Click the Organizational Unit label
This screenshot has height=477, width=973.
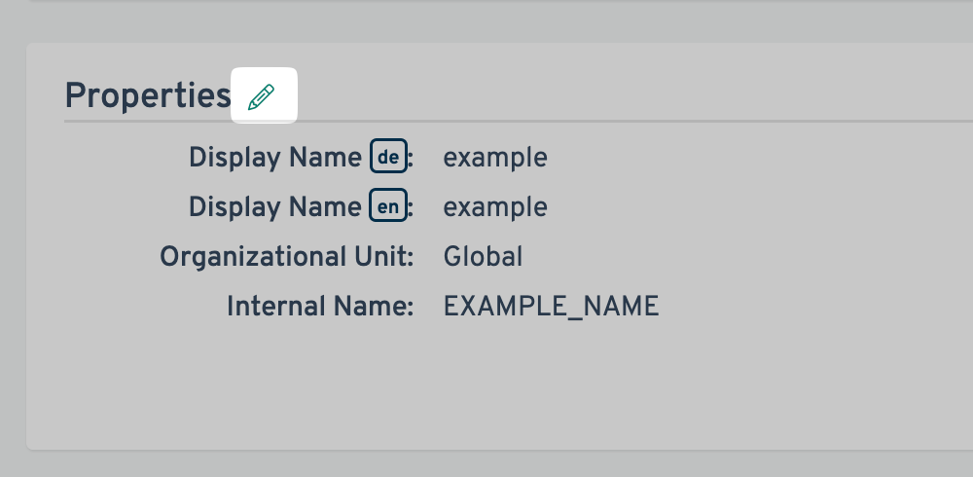[x=287, y=257]
